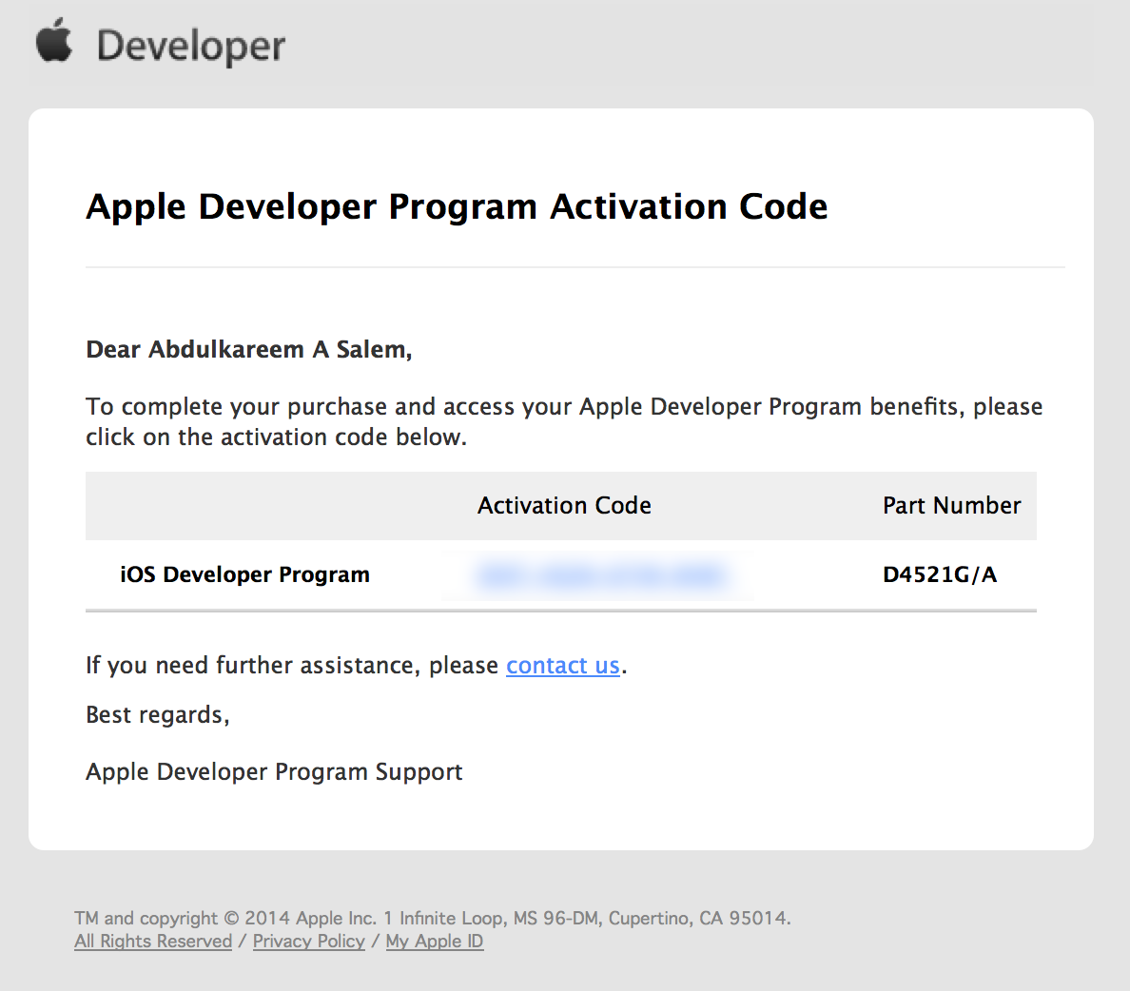Select the part number D4521G/A
The image size is (1130, 991).
(x=940, y=574)
